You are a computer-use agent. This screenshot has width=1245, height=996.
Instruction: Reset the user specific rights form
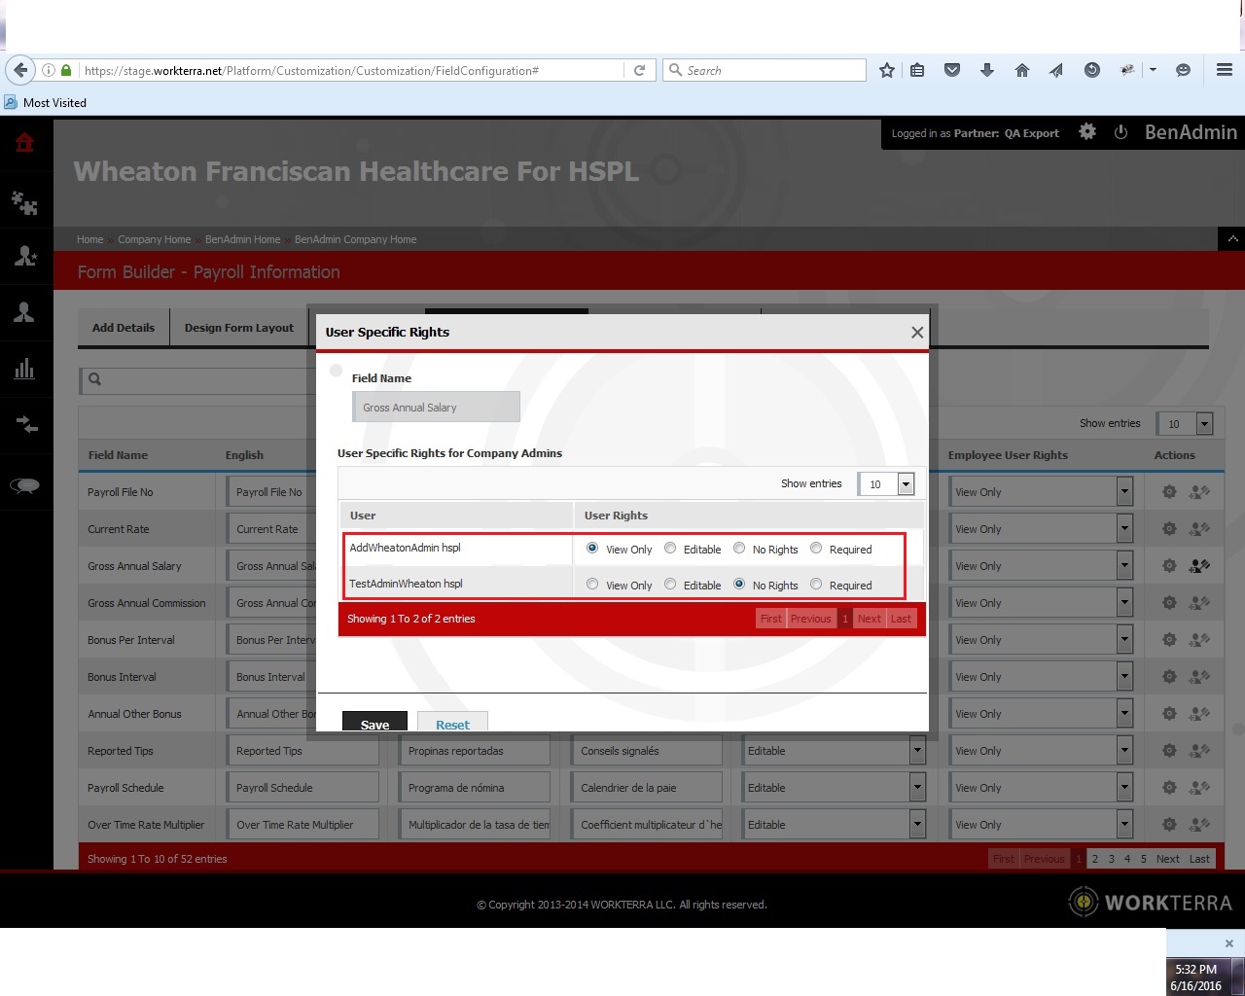click(x=452, y=722)
